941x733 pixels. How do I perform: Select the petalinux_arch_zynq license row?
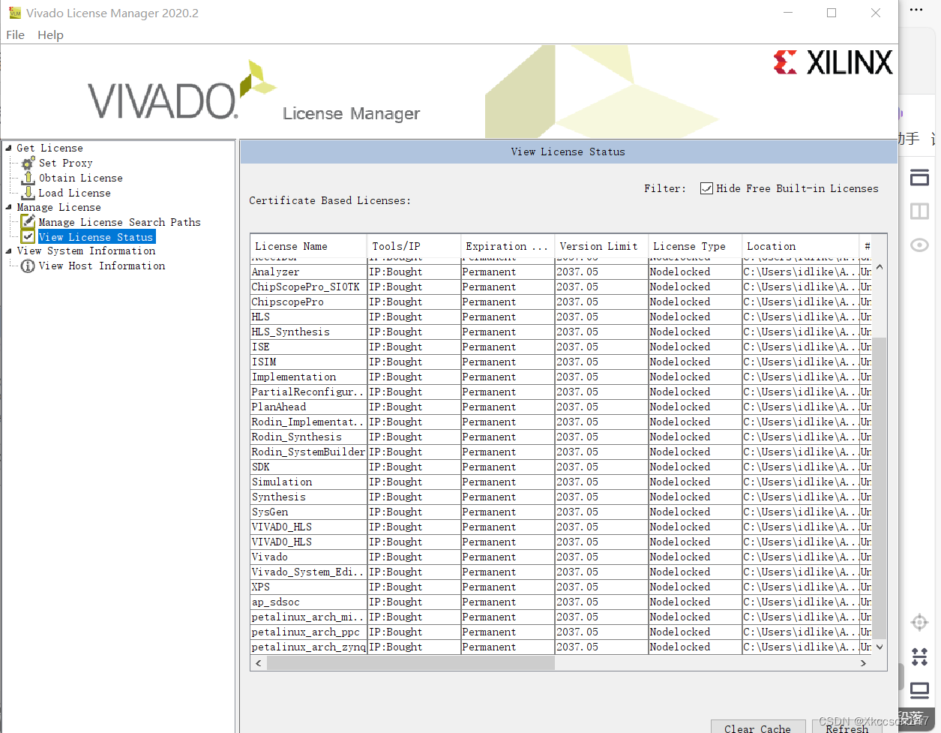click(561, 647)
